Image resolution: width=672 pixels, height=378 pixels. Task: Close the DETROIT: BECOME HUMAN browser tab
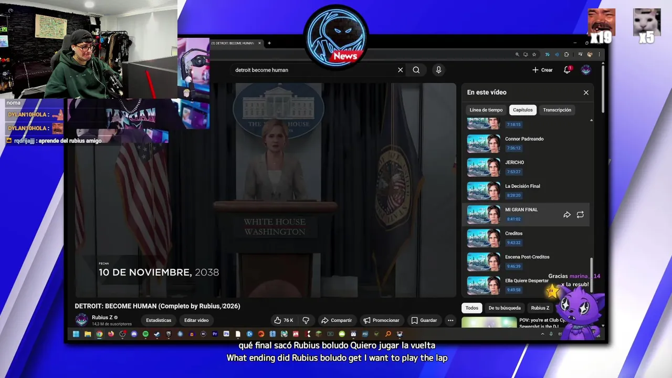[x=259, y=43]
